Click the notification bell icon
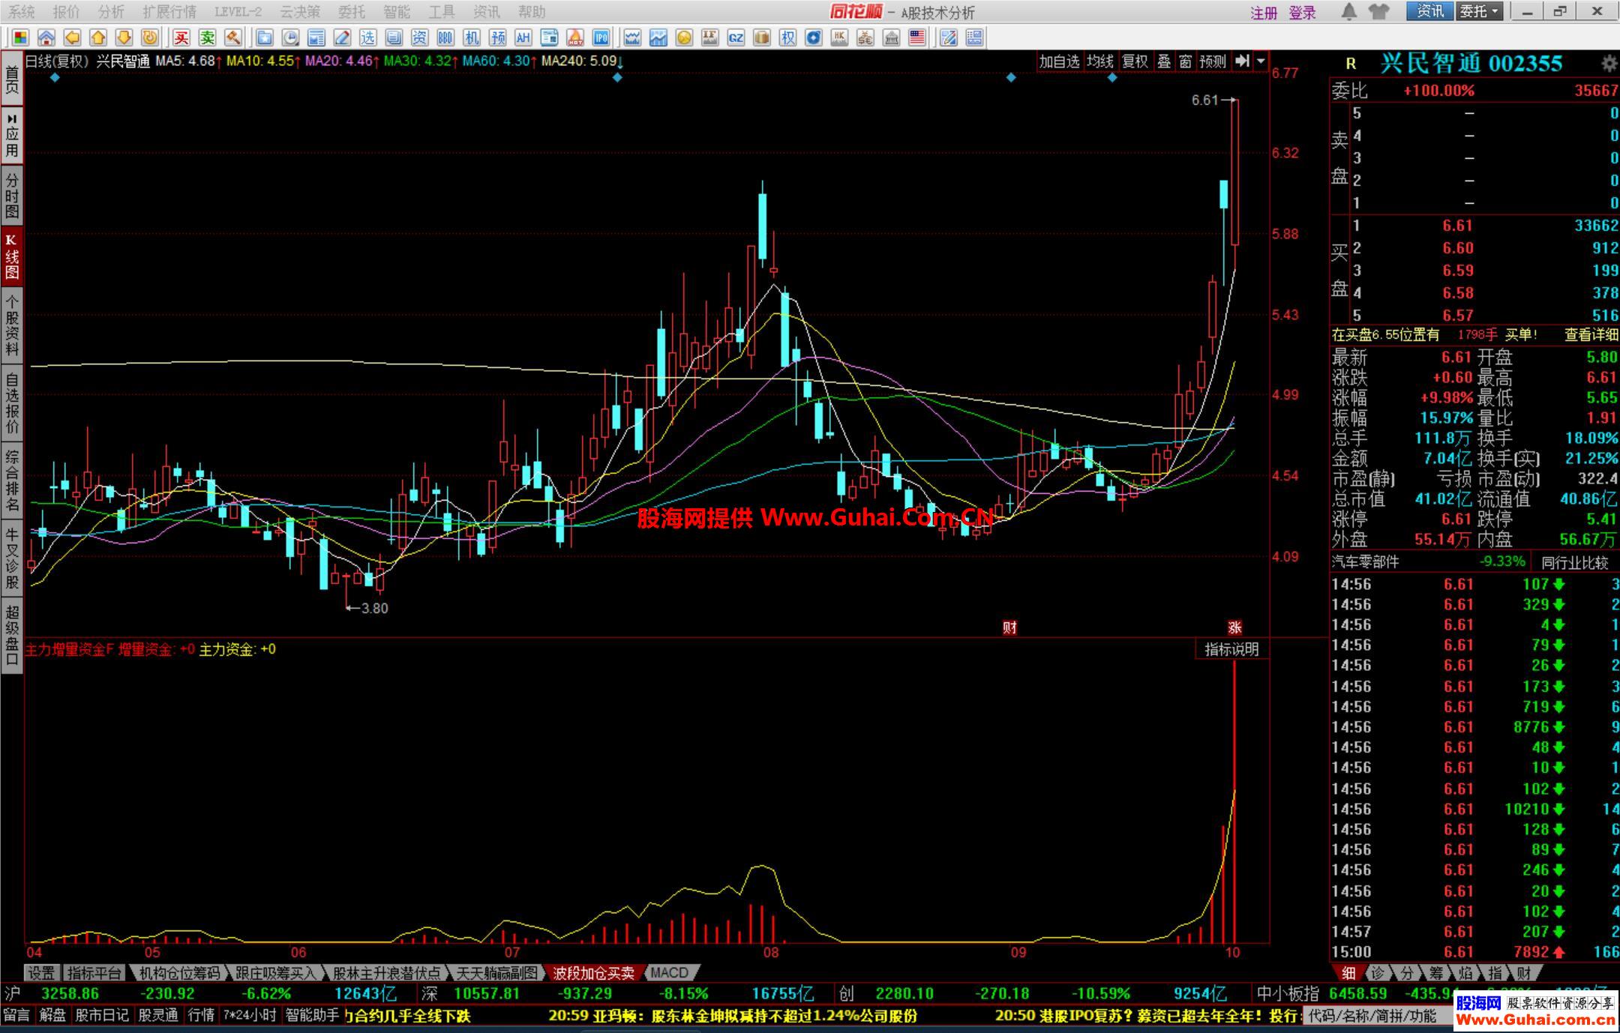The width and height of the screenshot is (1620, 1033). point(1348,11)
